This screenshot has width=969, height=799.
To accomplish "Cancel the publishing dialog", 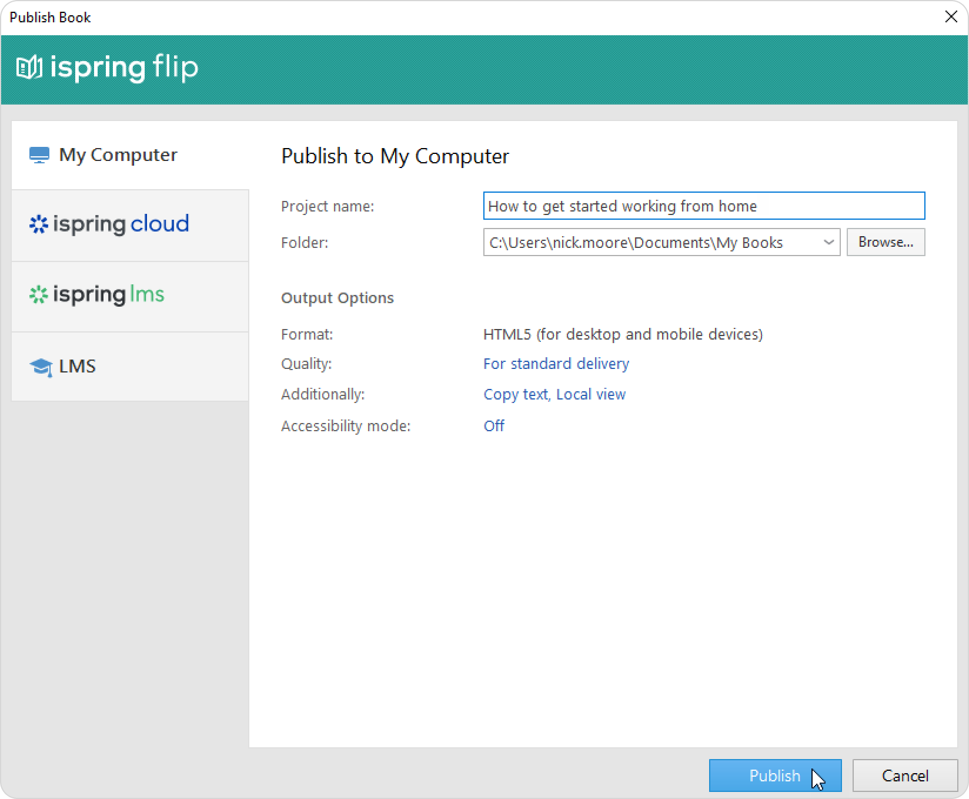I will 905,775.
